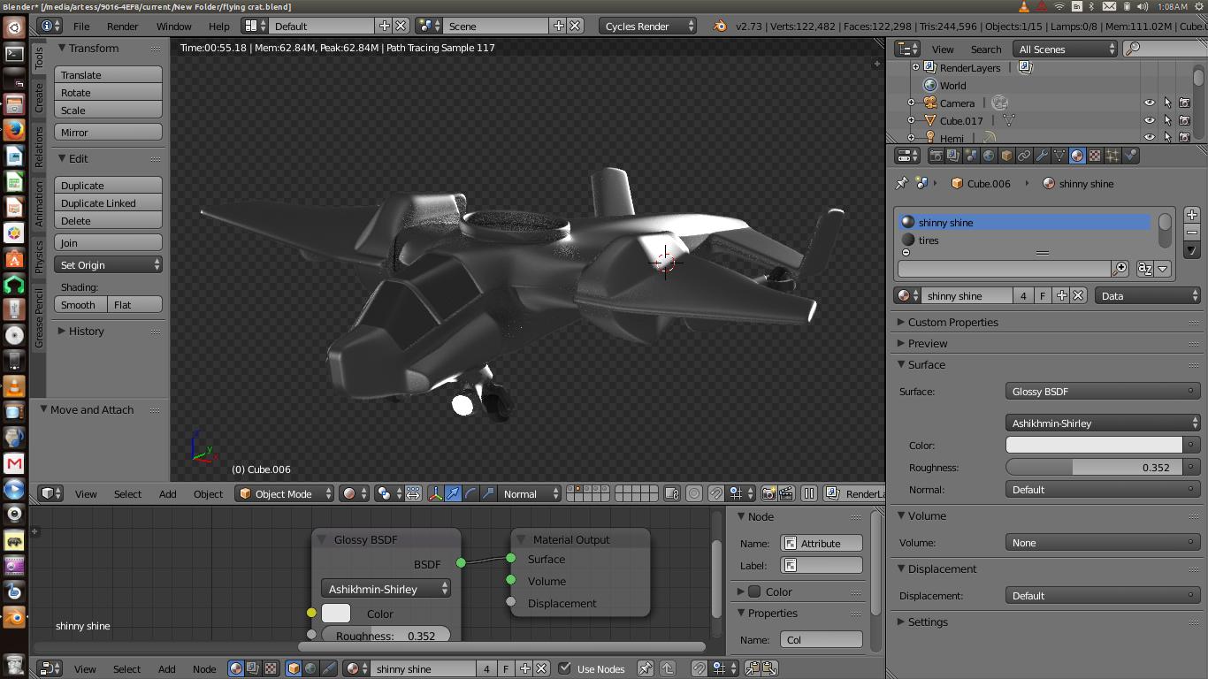
Task: Click the Rotate button
Action: point(108,93)
